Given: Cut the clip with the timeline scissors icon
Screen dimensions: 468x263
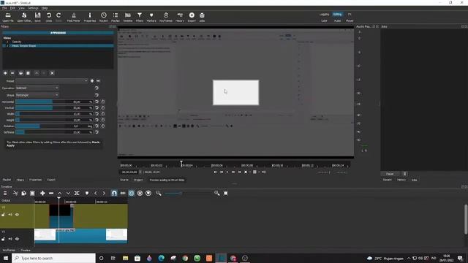Looking at the screenshot, I should pos(15,193).
